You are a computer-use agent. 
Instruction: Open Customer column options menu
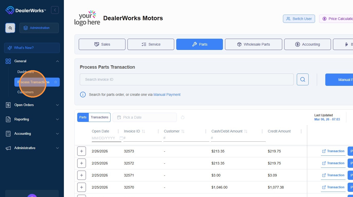(x=206, y=131)
